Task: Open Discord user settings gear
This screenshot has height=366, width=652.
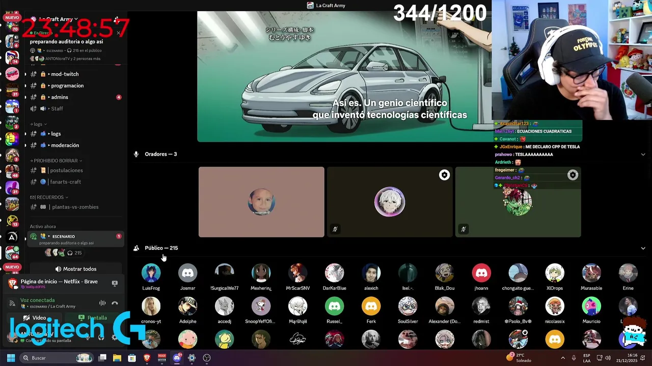Action: pos(114,337)
